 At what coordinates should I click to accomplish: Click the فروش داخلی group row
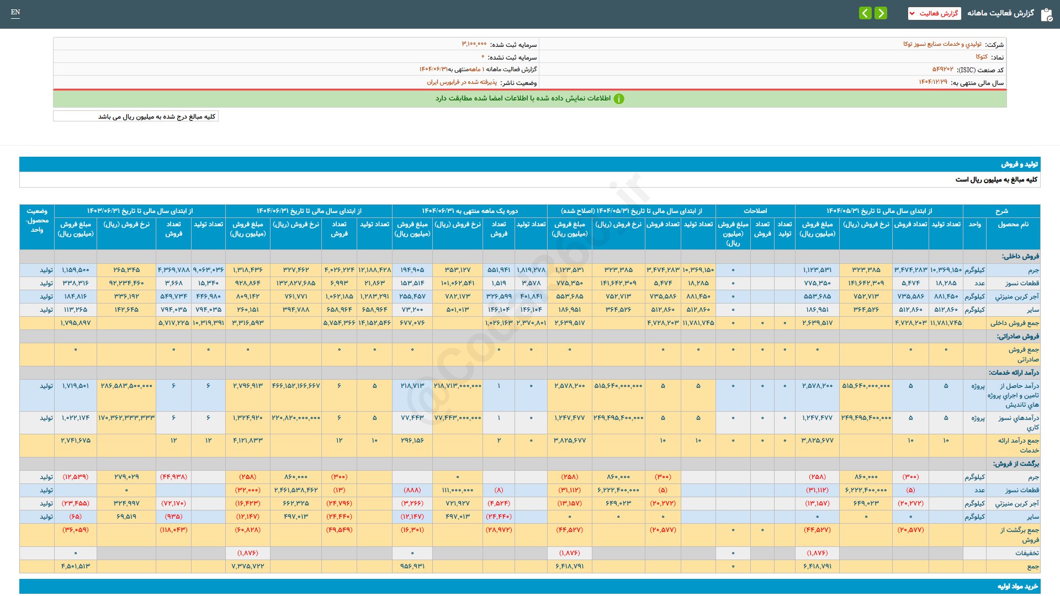[1020, 256]
